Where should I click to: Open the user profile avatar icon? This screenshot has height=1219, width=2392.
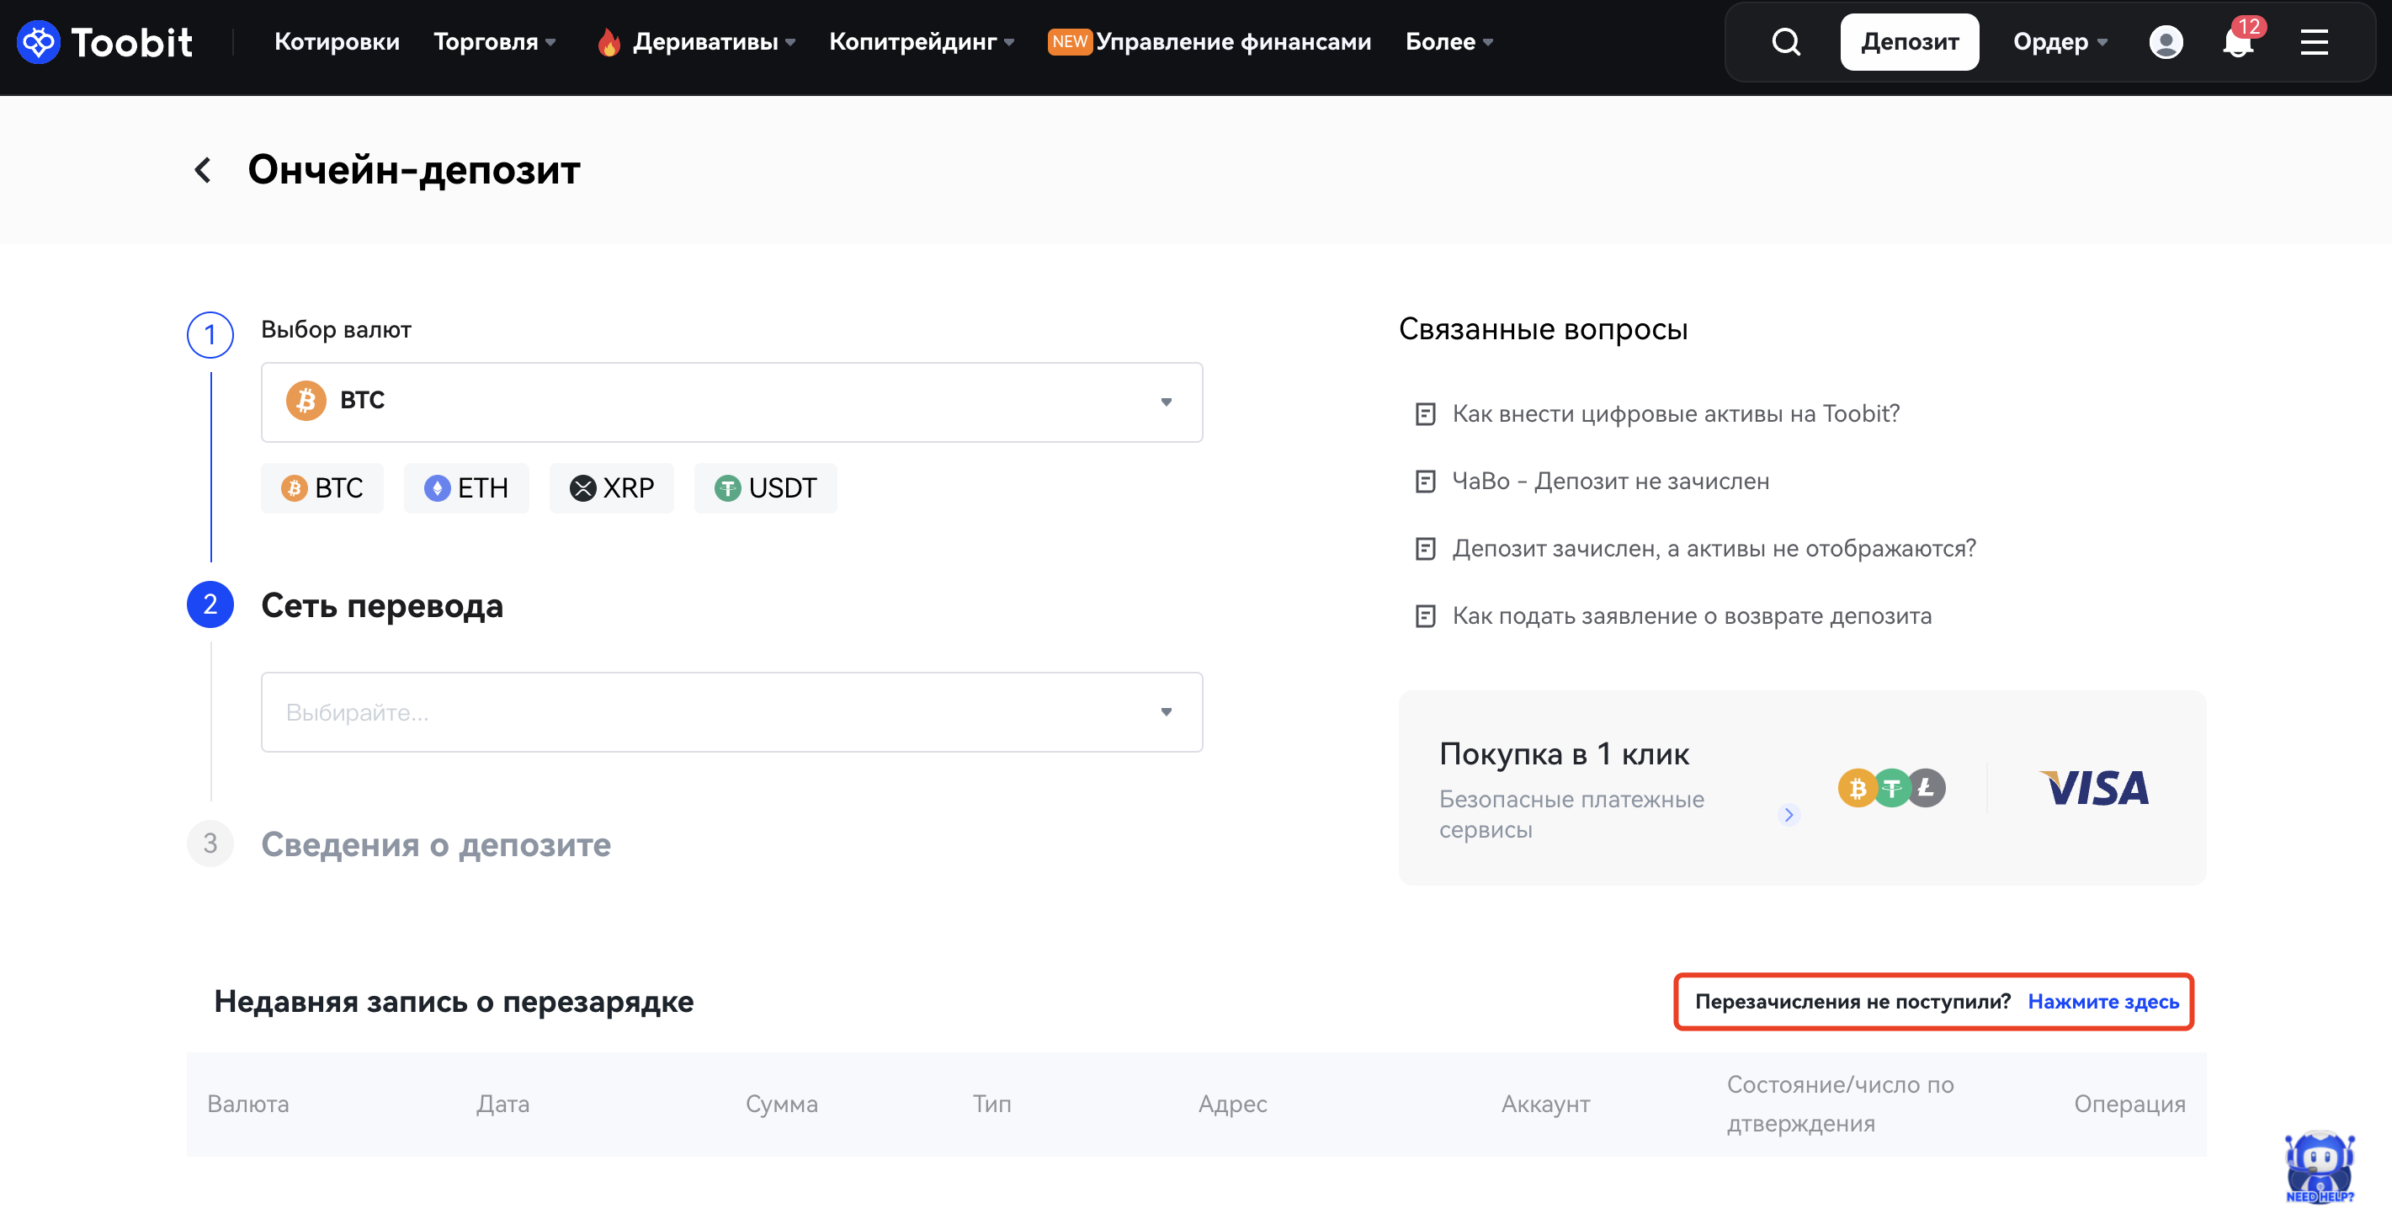2165,42
